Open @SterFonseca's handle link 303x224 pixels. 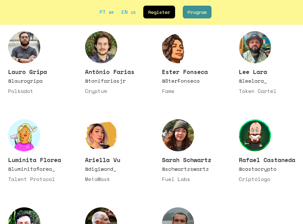point(181,81)
